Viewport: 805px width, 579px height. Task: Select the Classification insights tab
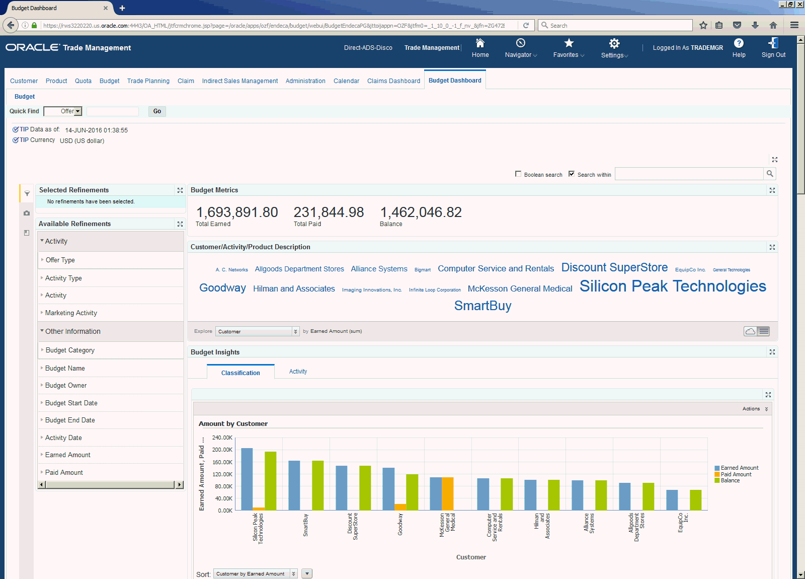click(240, 373)
